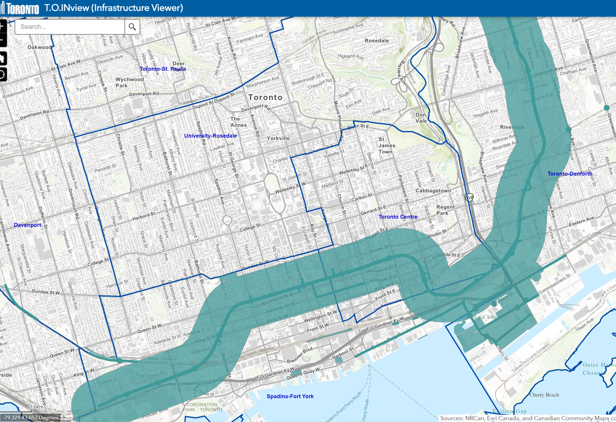The height and width of the screenshot is (422, 616).
Task: Focus the Search text field
Action: click(70, 27)
